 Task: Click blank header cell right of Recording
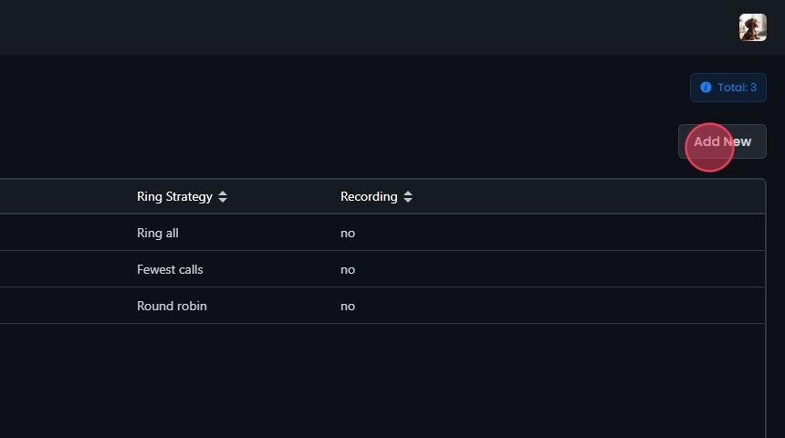tap(593, 196)
